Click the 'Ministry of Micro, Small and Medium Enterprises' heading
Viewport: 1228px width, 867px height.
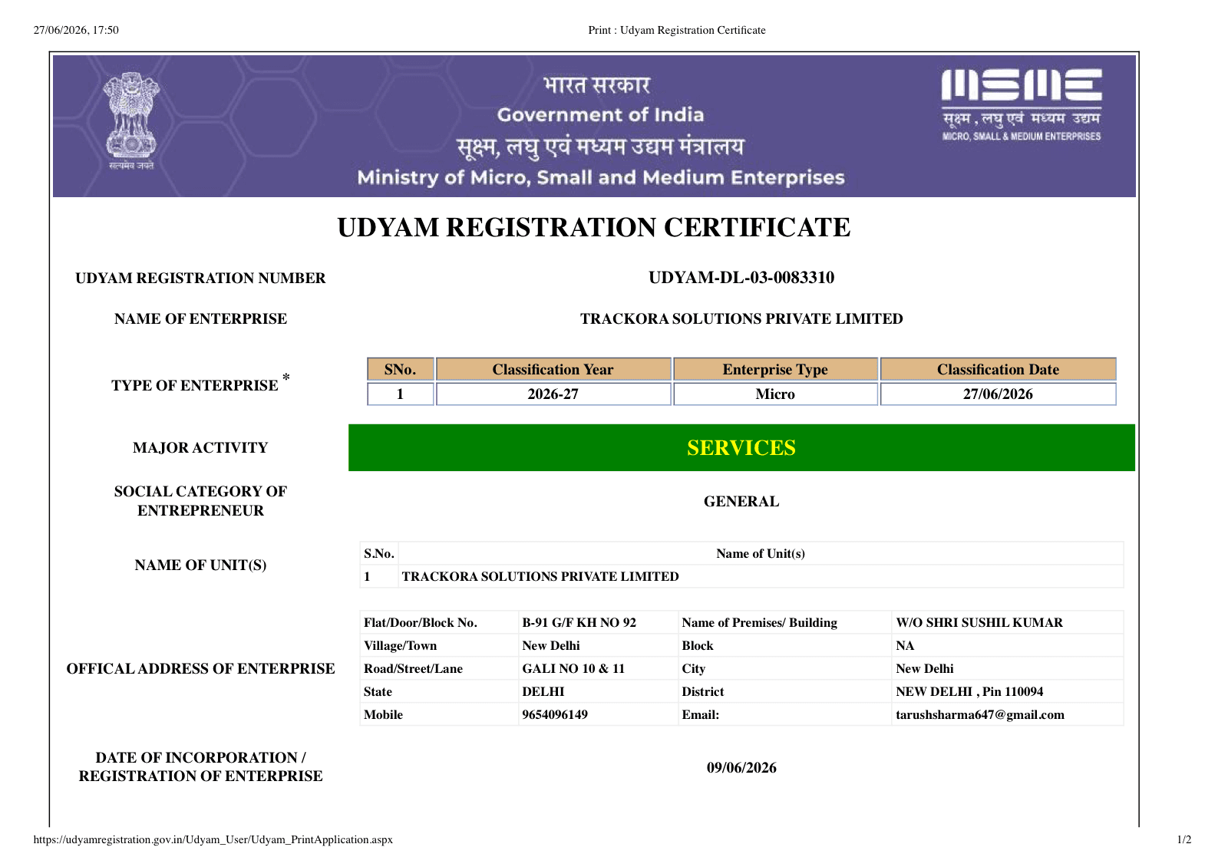(600, 178)
